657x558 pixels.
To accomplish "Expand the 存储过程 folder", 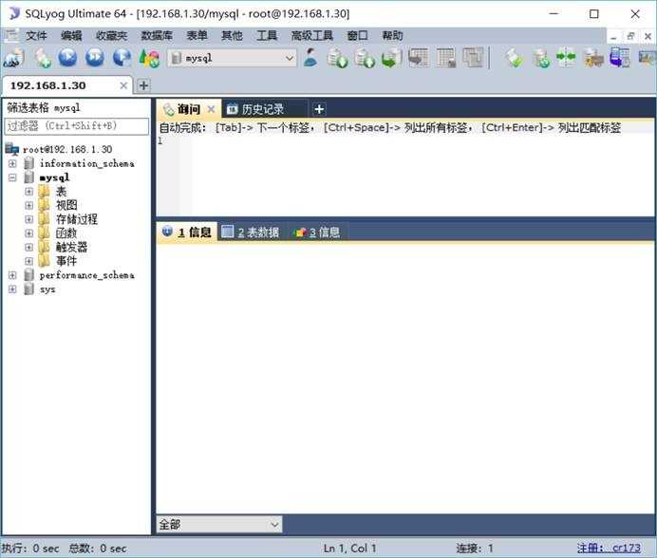I will coord(28,219).
